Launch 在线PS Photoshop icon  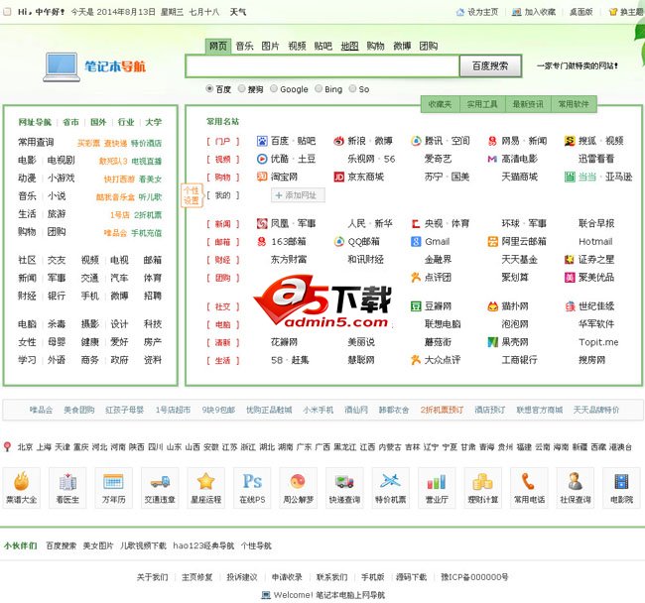[252, 481]
